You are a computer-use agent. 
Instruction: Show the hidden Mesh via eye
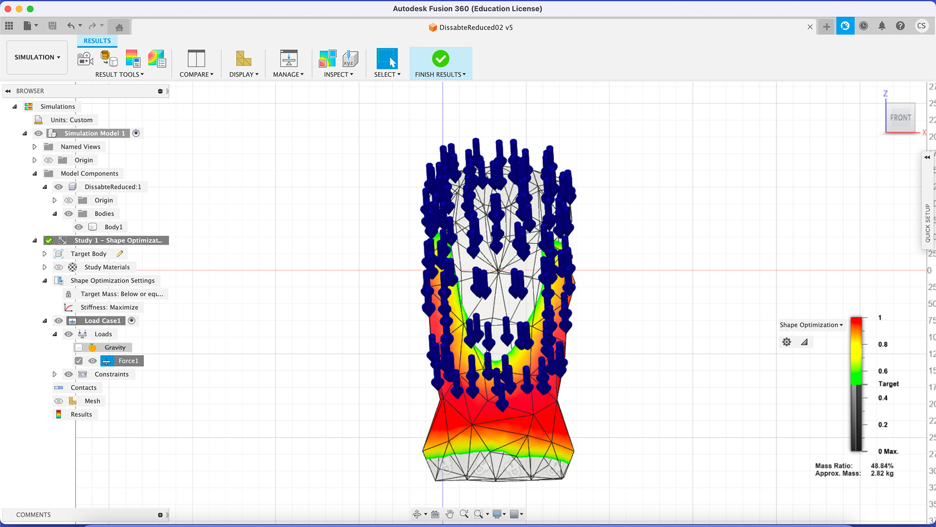[x=58, y=401]
